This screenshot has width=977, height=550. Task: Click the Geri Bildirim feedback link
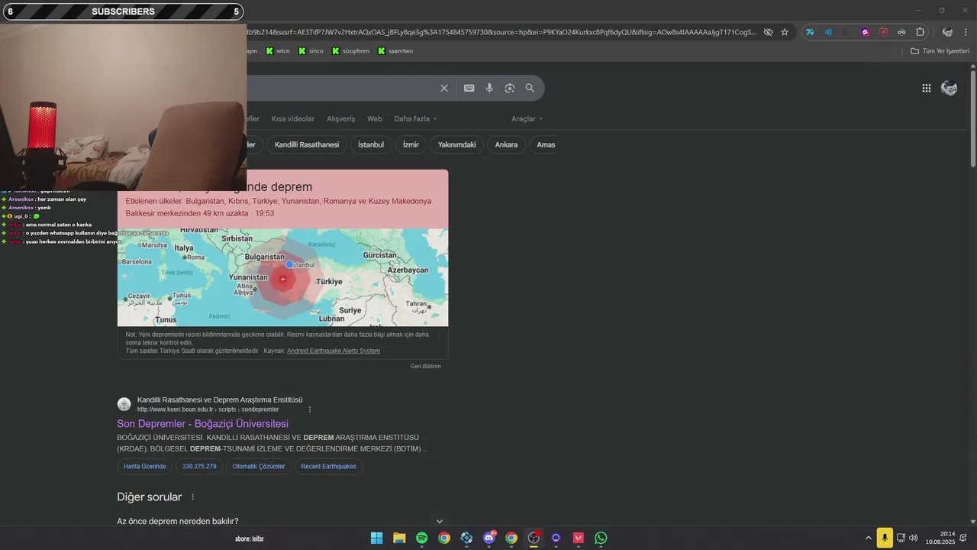(x=425, y=367)
